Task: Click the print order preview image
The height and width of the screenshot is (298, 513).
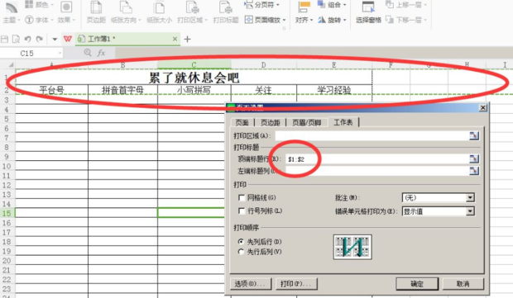Action: click(352, 247)
